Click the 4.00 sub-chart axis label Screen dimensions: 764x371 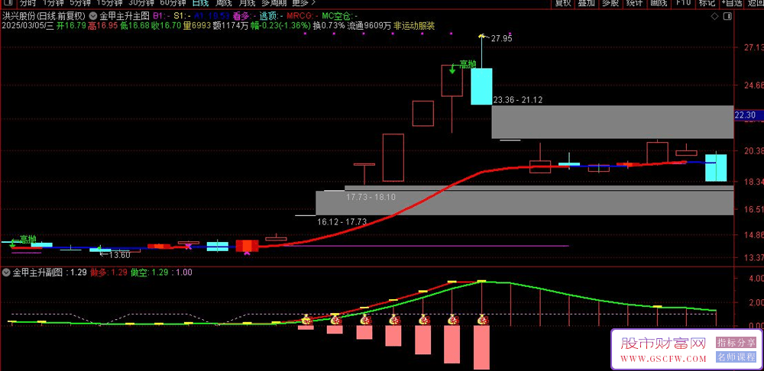[756, 279]
